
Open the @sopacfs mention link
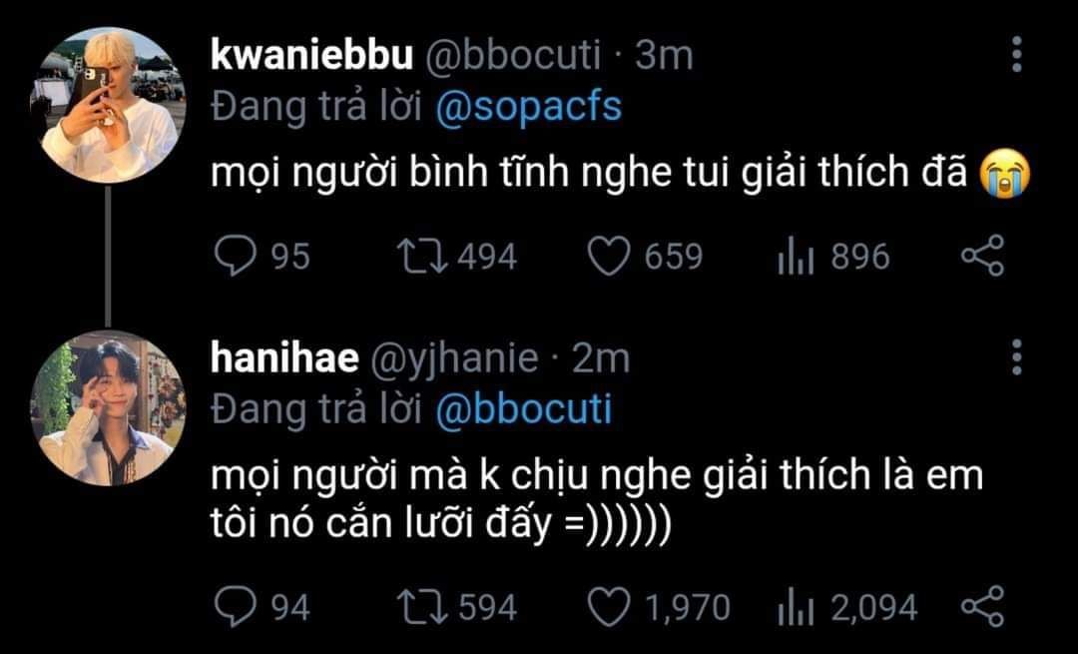(x=529, y=108)
